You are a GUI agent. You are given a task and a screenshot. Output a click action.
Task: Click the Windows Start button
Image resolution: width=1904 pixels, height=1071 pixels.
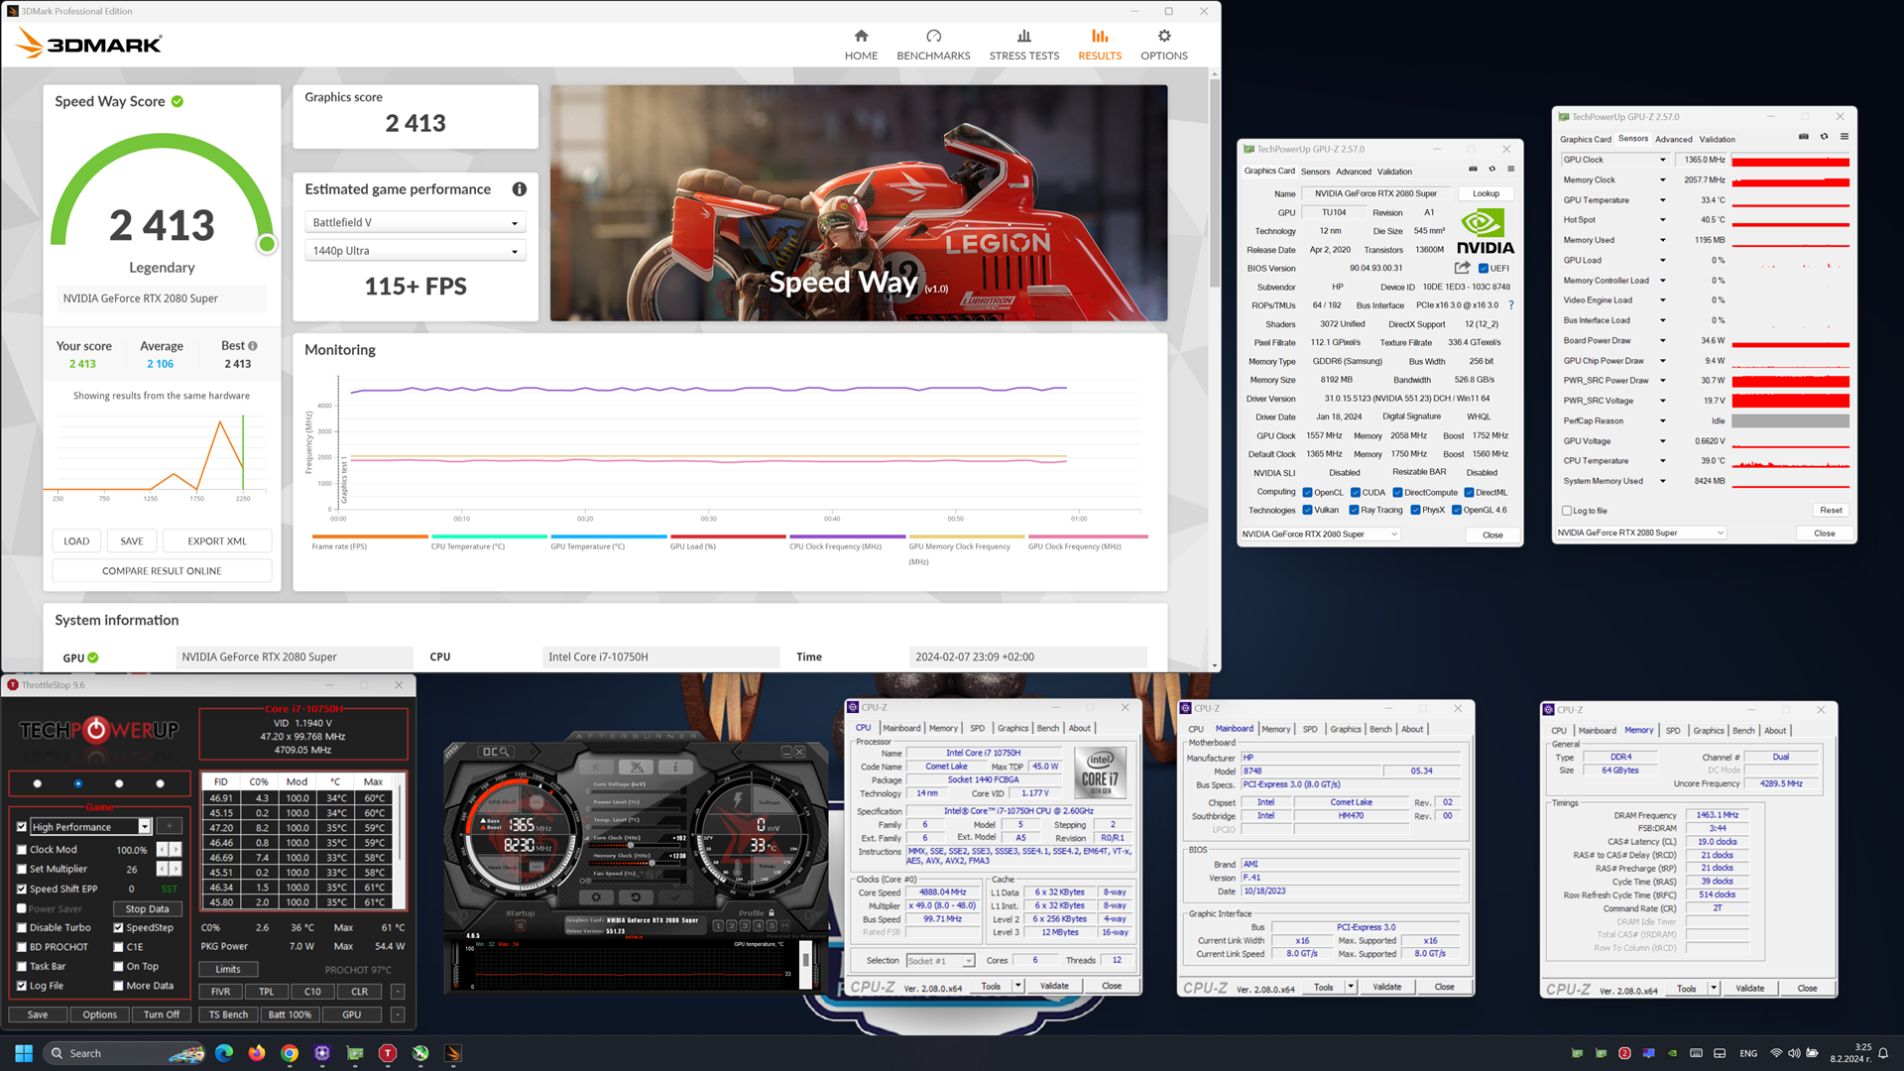tap(24, 1053)
